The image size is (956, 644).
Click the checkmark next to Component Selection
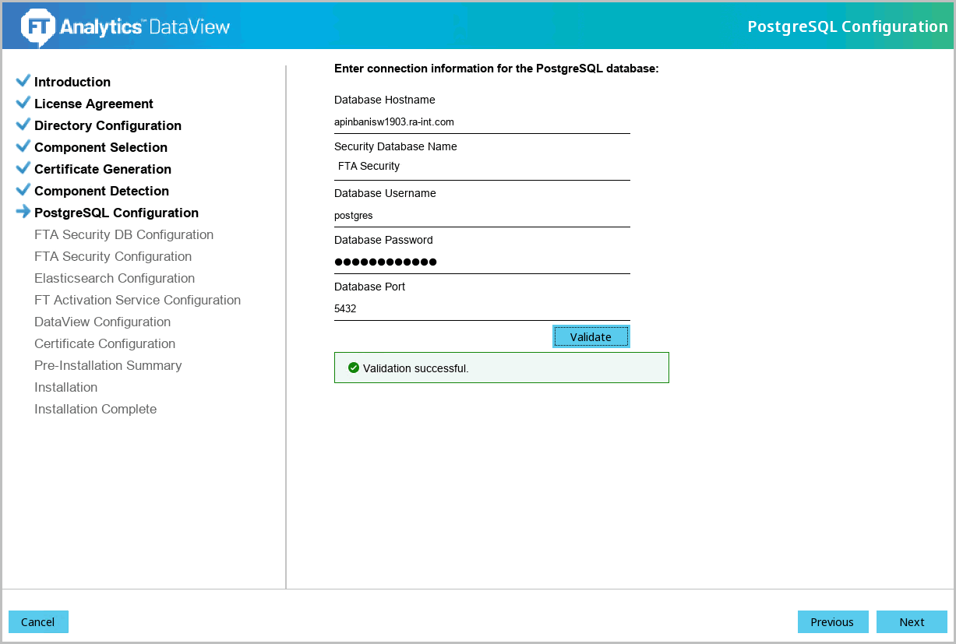[x=23, y=146]
